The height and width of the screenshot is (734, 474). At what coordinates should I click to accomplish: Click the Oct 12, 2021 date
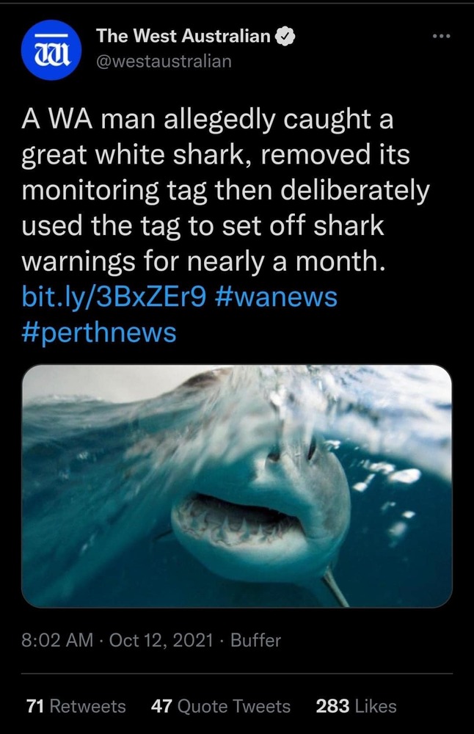point(161,640)
